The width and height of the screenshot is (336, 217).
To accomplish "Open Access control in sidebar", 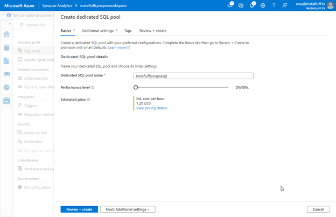I will point(33,133).
